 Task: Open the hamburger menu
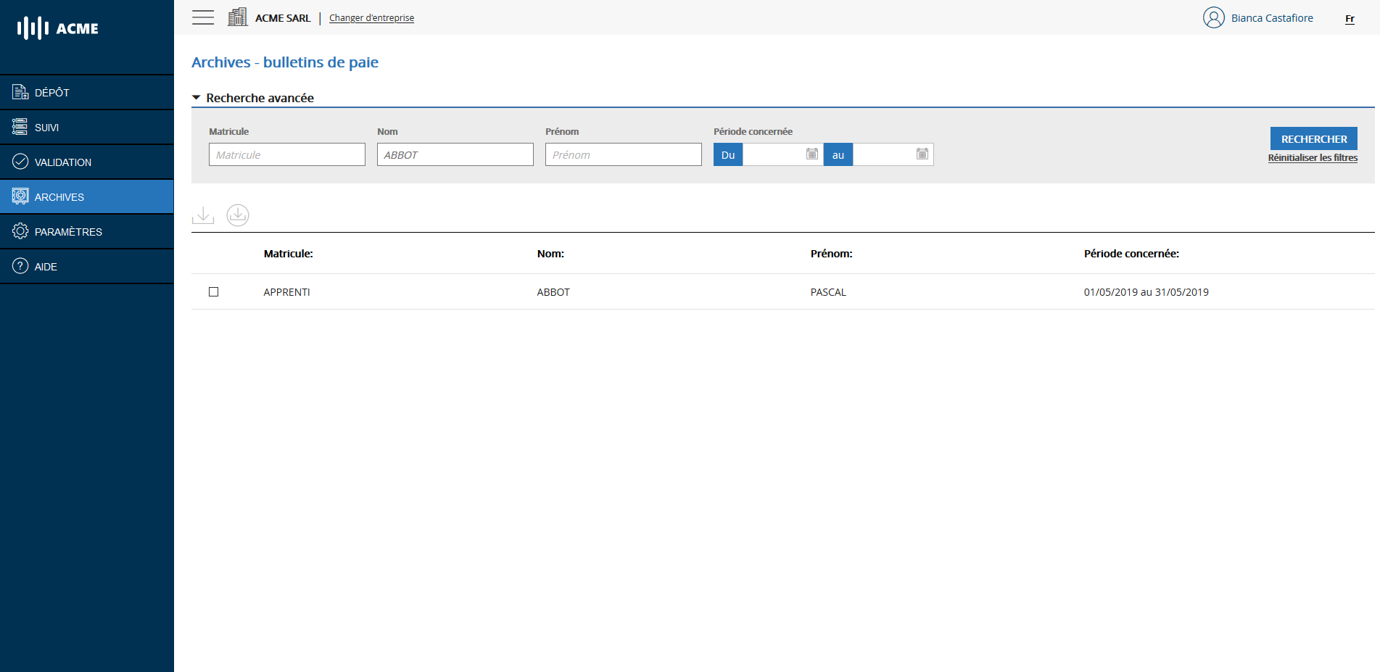pyautogui.click(x=202, y=17)
